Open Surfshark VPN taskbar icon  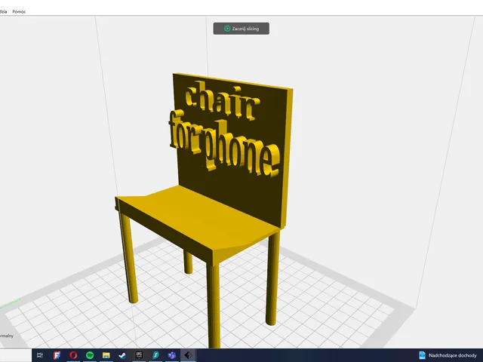[x=155, y=355]
